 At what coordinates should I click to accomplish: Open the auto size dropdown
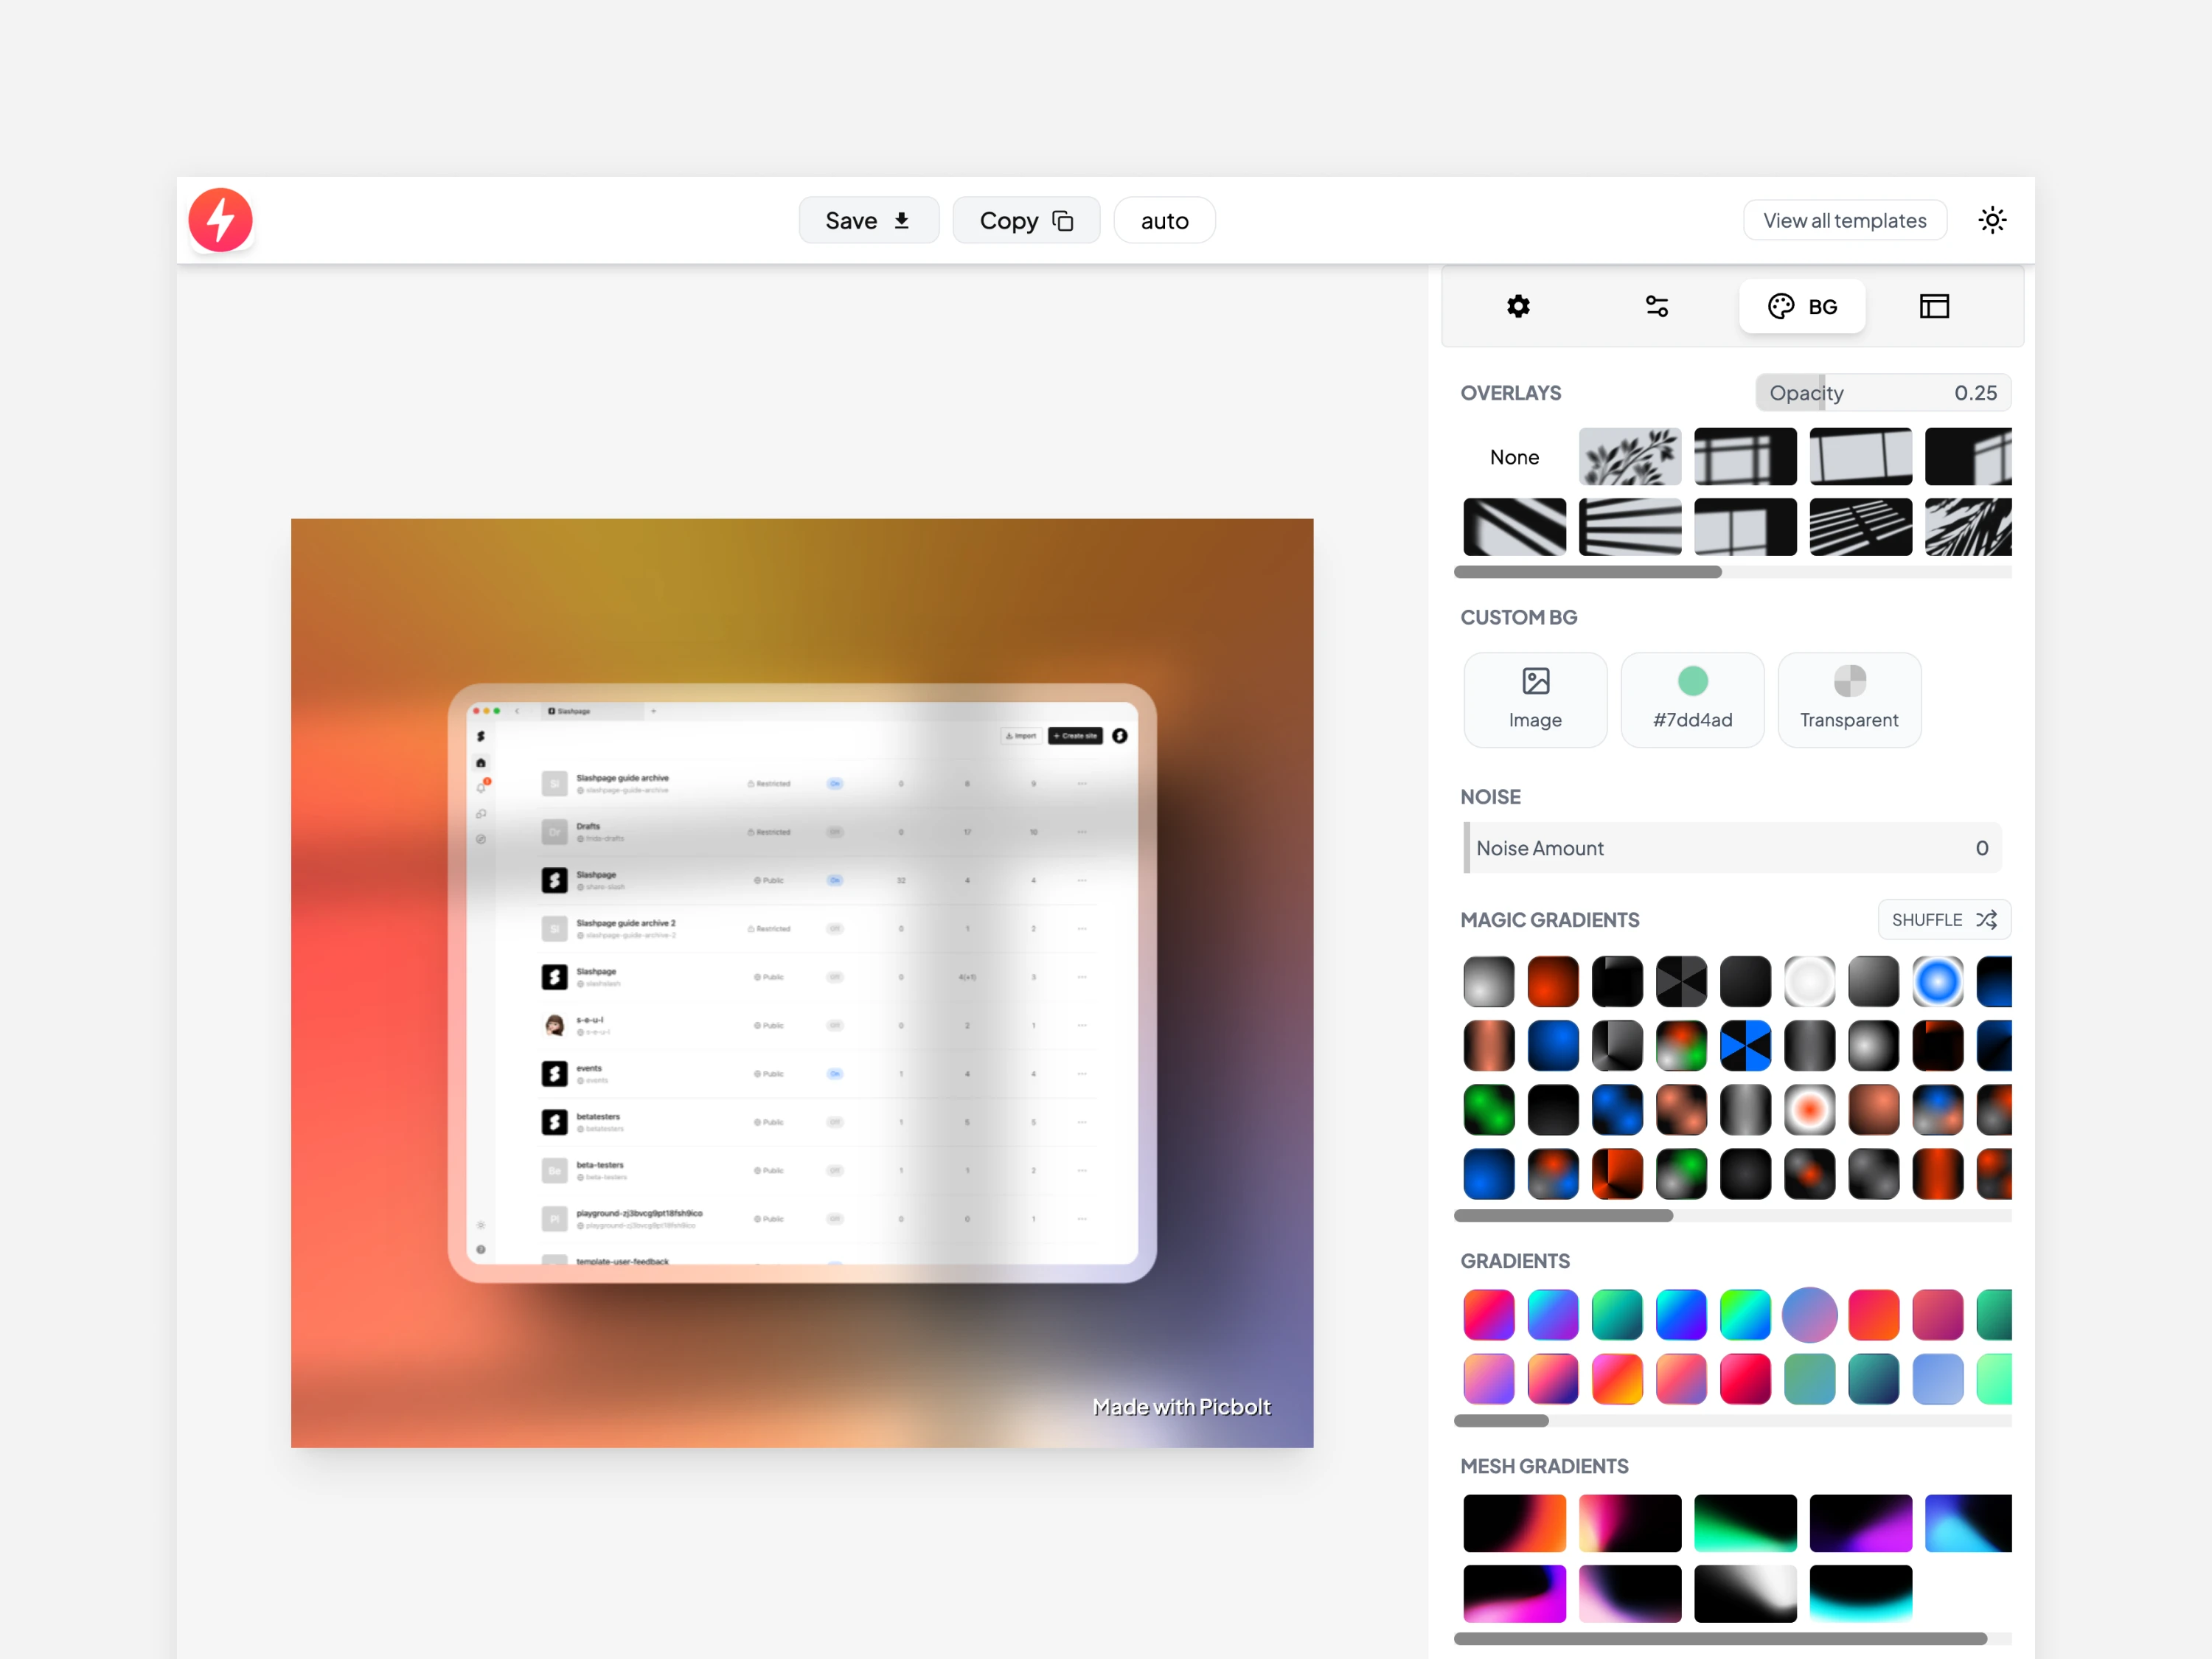pyautogui.click(x=1164, y=220)
